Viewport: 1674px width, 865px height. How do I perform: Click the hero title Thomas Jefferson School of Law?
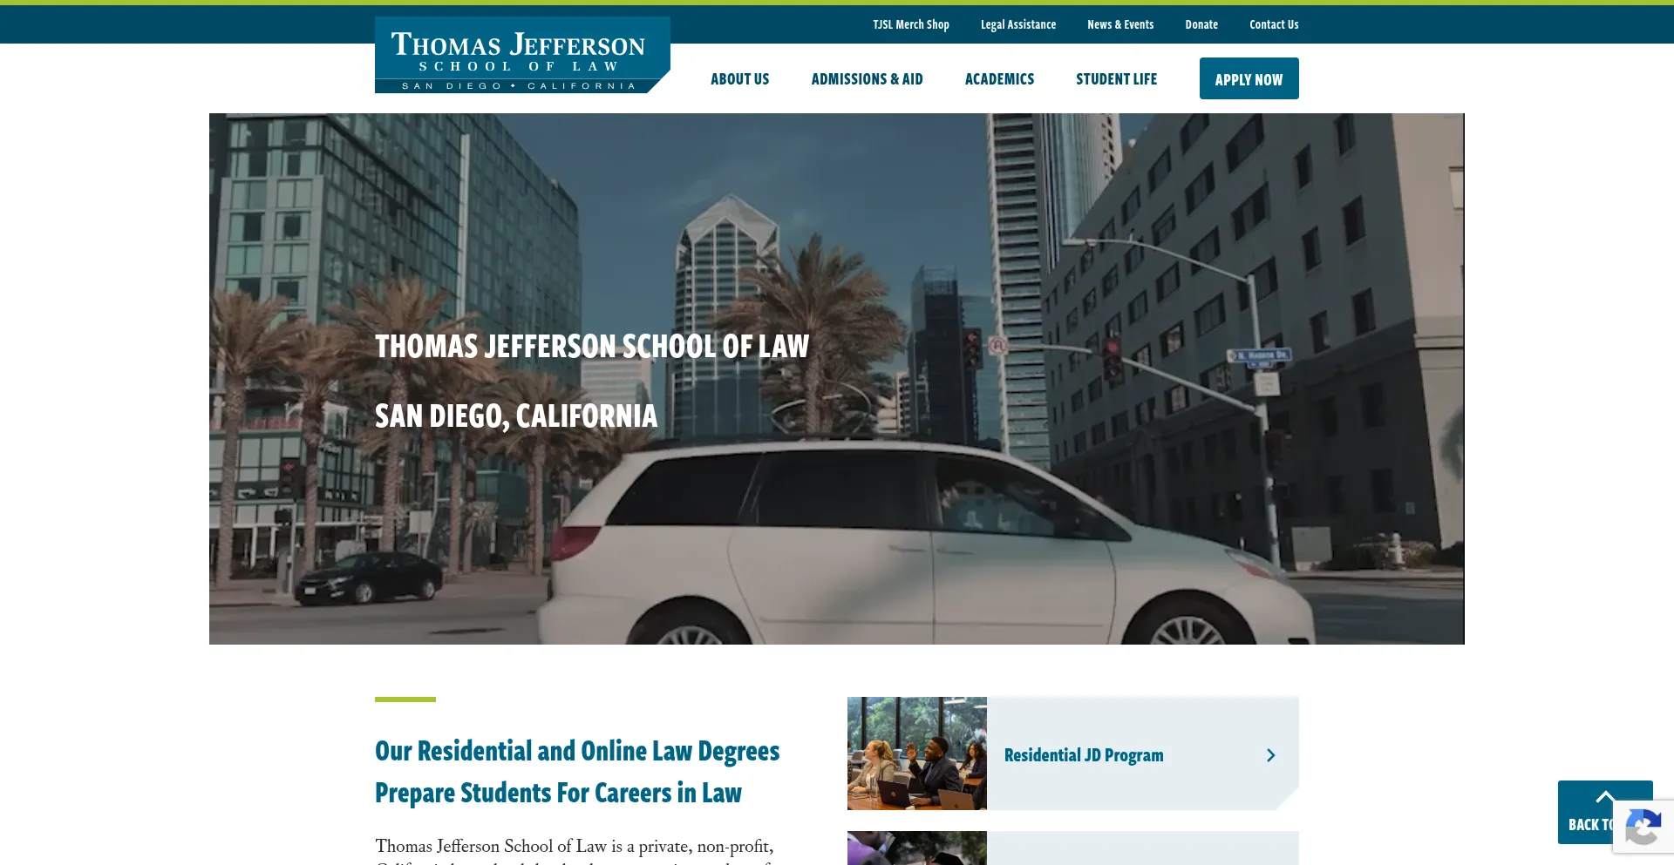(x=592, y=347)
